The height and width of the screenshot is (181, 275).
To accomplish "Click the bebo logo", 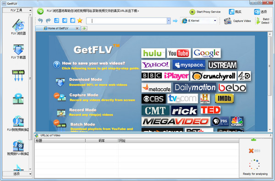I will (232, 87).
